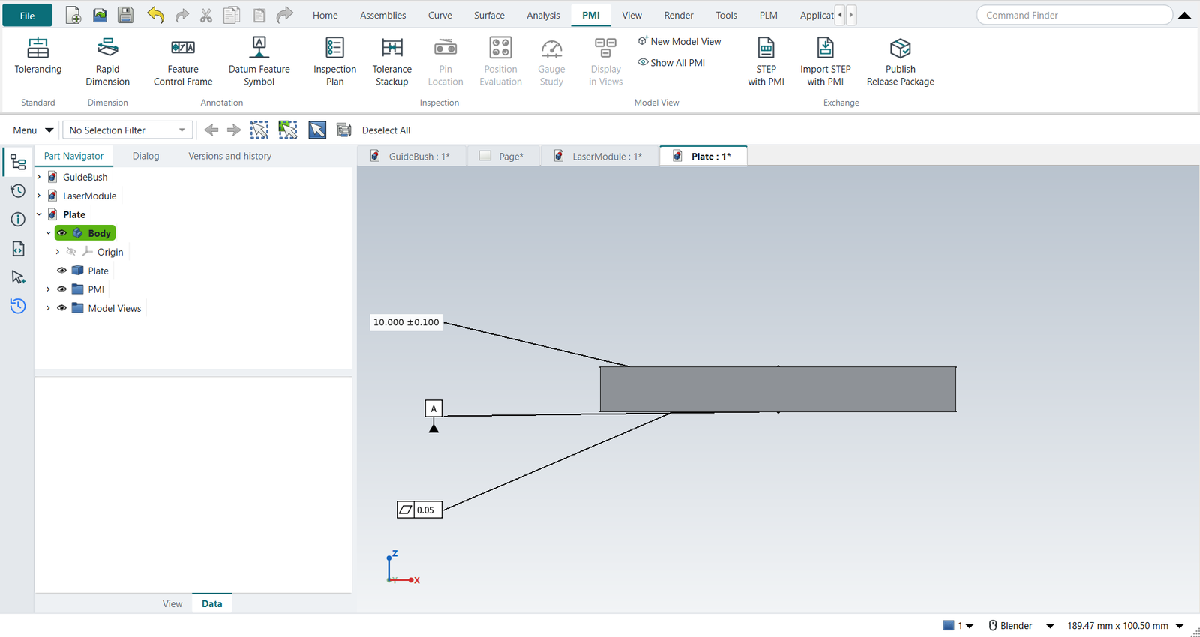Open the Inspection Plan
Image resolution: width=1200 pixels, height=637 pixels.
coord(335,61)
